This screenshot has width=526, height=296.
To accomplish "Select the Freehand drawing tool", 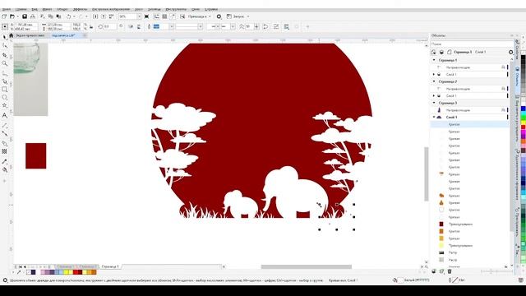I will tap(4, 73).
